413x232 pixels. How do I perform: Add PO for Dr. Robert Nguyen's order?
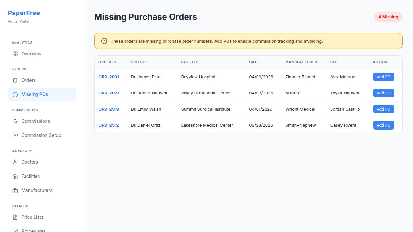[383, 93]
